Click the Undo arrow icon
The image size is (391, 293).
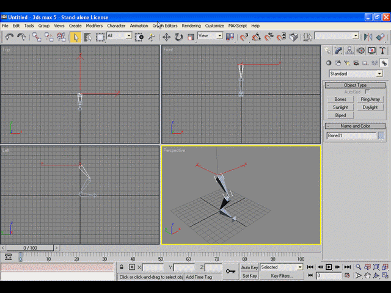[x=10, y=37]
